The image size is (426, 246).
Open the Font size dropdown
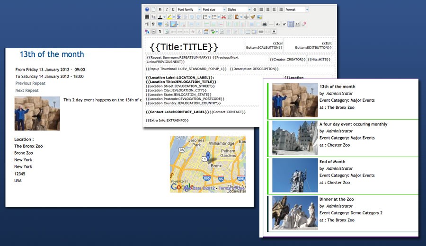(213, 9)
